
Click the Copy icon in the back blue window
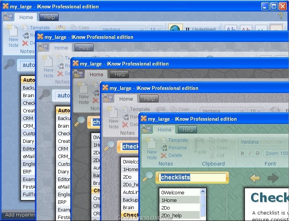coord(73,27)
